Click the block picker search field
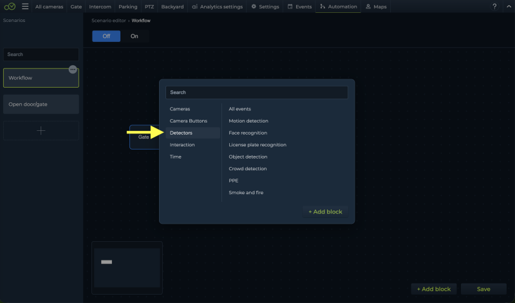 point(257,92)
